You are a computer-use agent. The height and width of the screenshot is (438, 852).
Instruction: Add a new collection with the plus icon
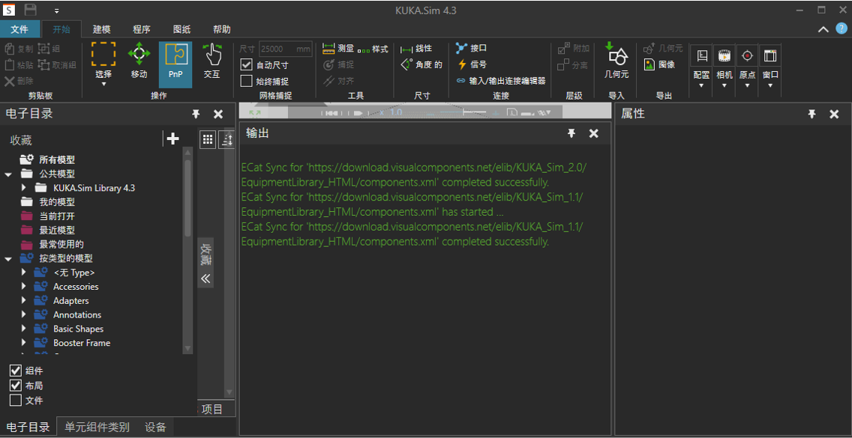point(172,139)
